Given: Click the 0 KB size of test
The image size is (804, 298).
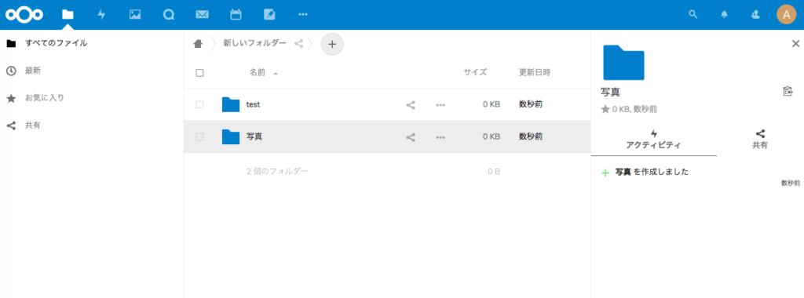Looking at the screenshot, I should (492, 104).
